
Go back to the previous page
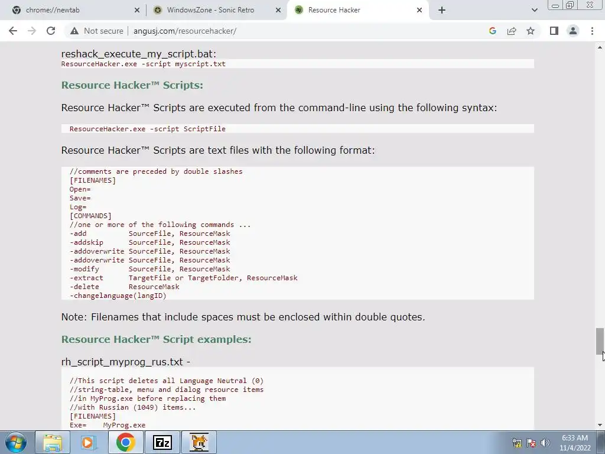pyautogui.click(x=13, y=31)
